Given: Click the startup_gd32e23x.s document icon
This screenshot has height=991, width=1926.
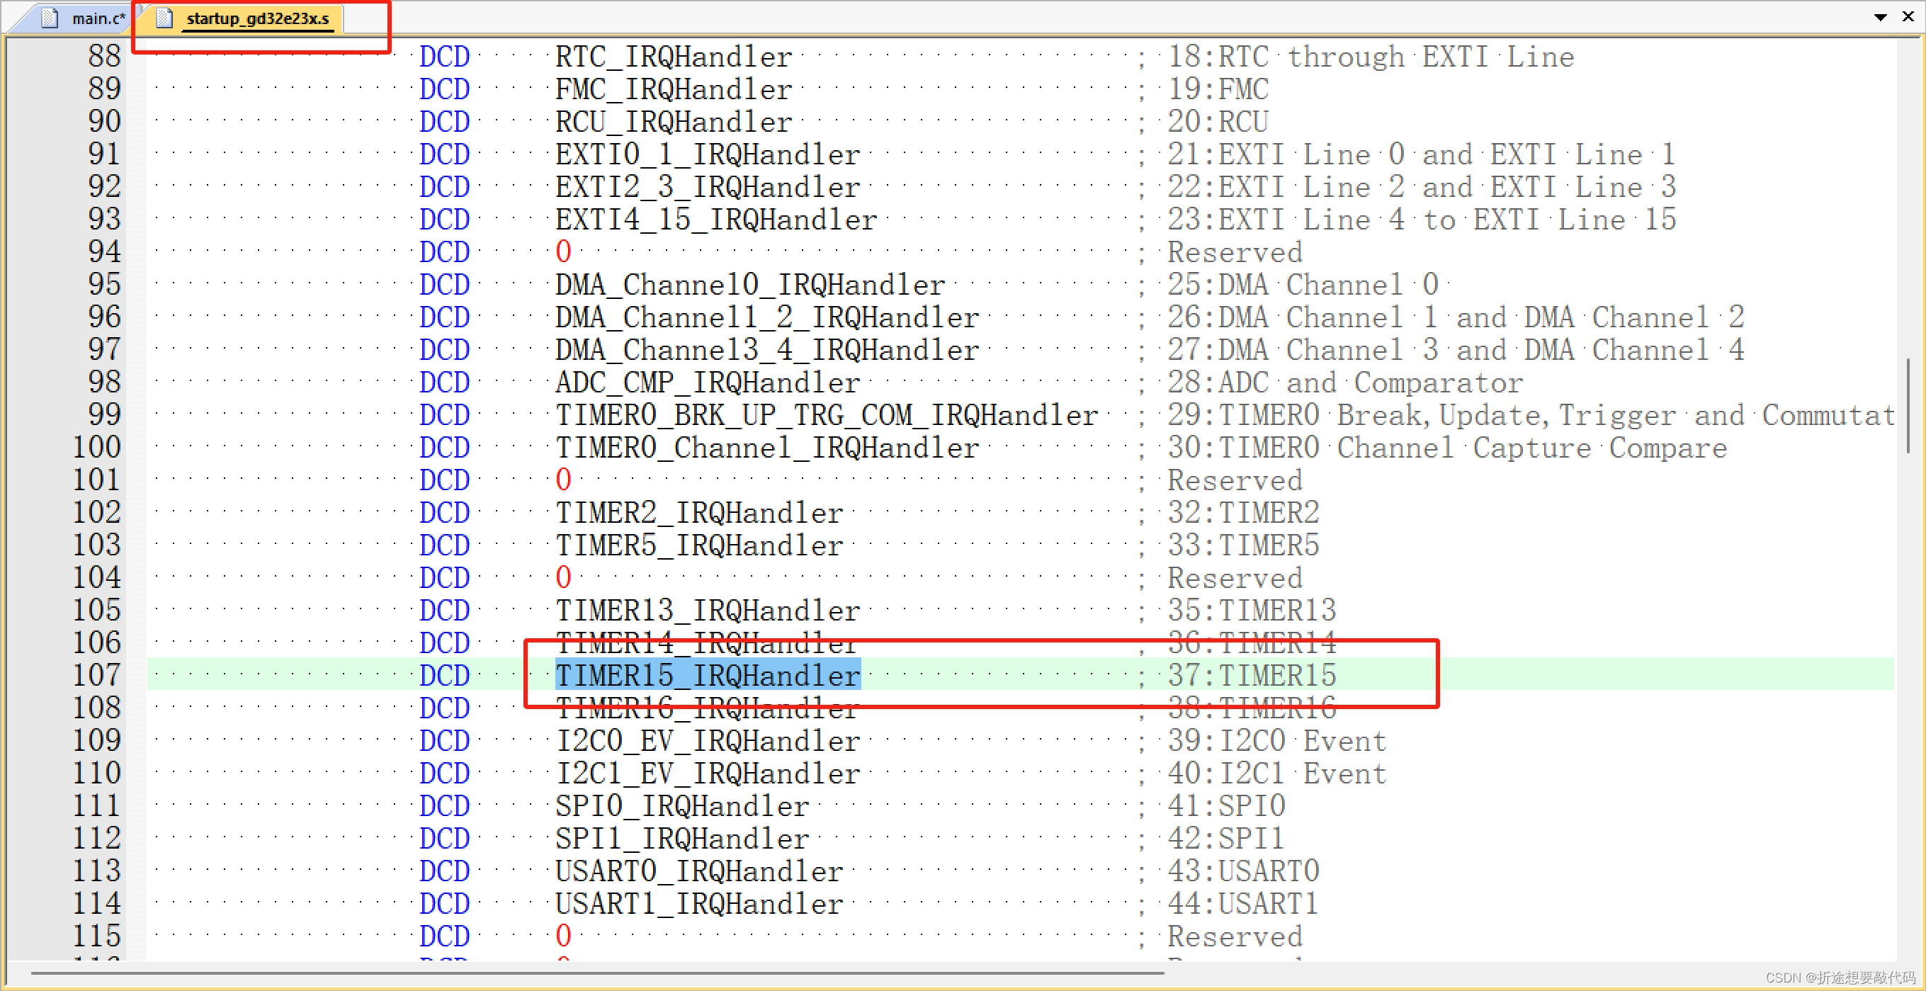Looking at the screenshot, I should point(163,18).
